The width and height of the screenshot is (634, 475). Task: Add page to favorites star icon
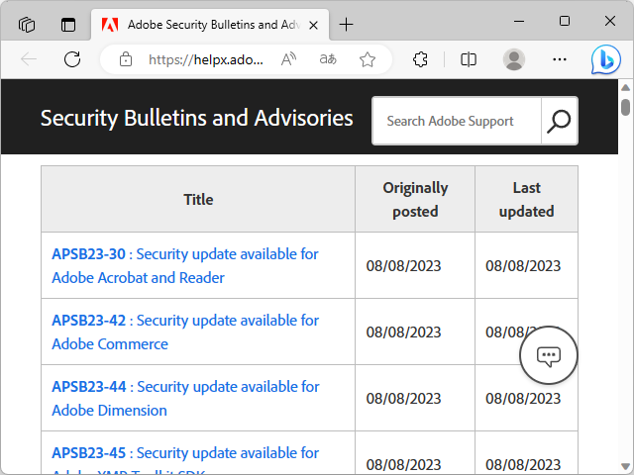click(x=368, y=59)
